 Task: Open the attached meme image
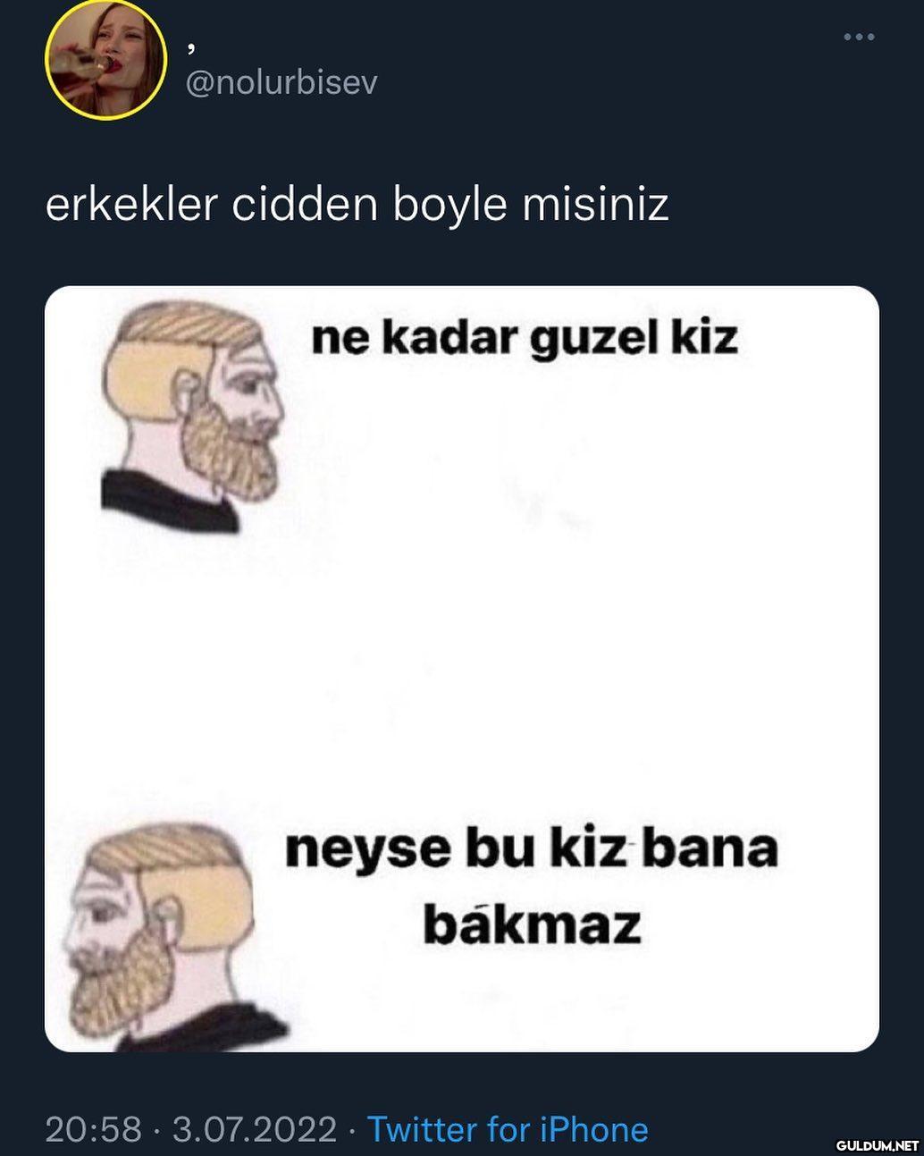(462, 669)
